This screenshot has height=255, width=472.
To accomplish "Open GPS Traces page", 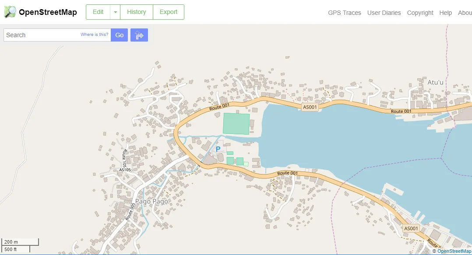I will point(344,13).
